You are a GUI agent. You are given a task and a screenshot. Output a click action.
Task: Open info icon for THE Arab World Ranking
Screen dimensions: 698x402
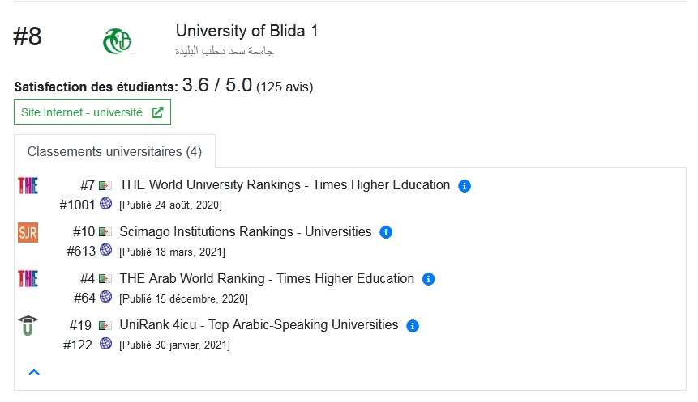click(x=428, y=279)
